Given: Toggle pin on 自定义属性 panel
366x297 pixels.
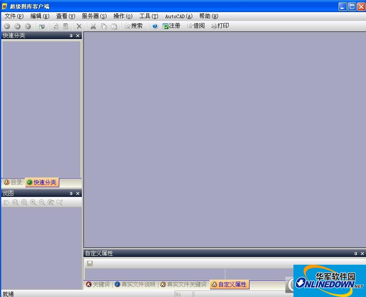Looking at the screenshot, I should point(356,253).
